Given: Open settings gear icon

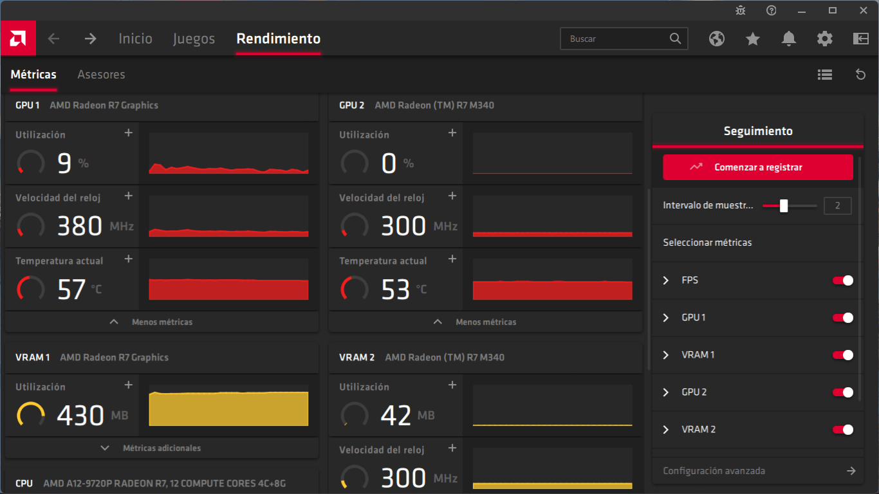Looking at the screenshot, I should 825,39.
